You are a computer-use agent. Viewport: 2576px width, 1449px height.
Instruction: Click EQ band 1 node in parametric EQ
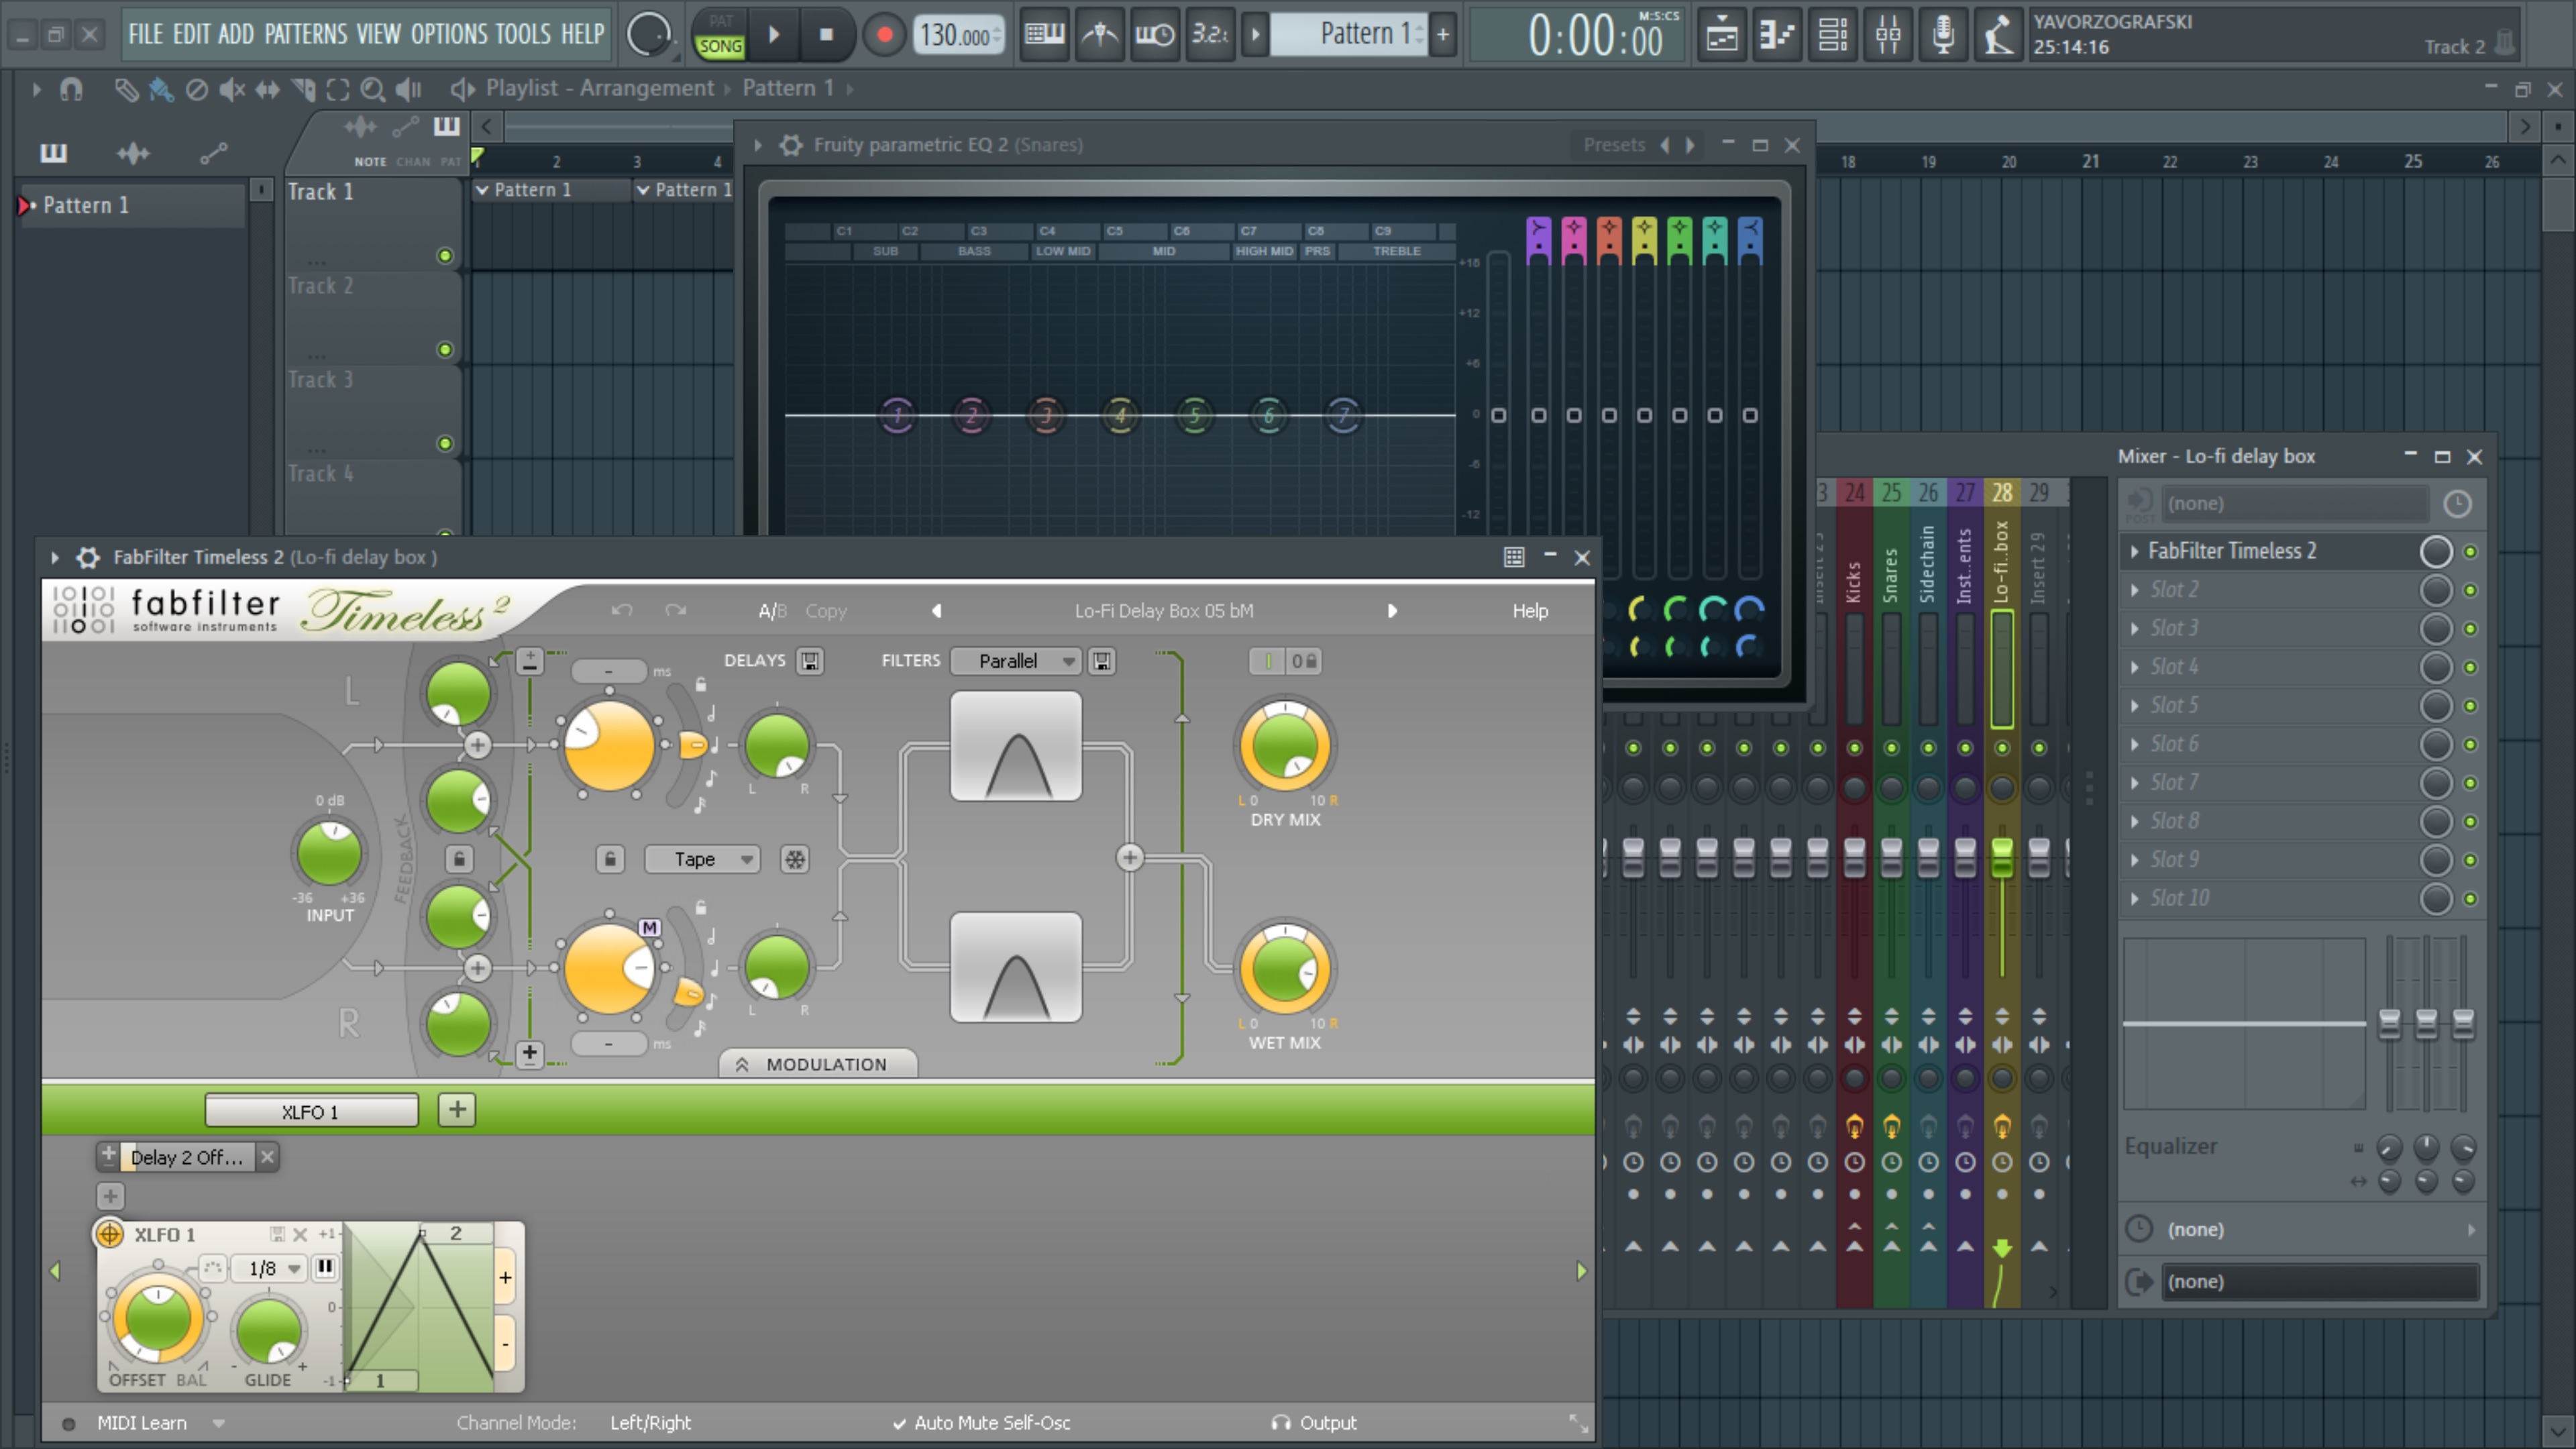click(x=897, y=415)
